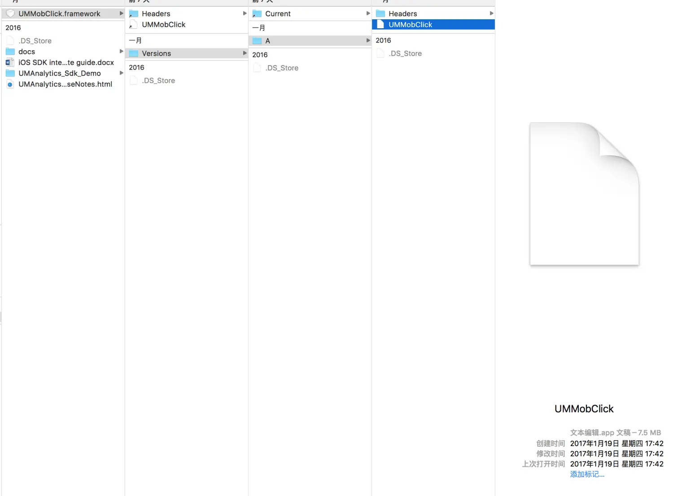Click the 2016 group header in first column

(13, 27)
